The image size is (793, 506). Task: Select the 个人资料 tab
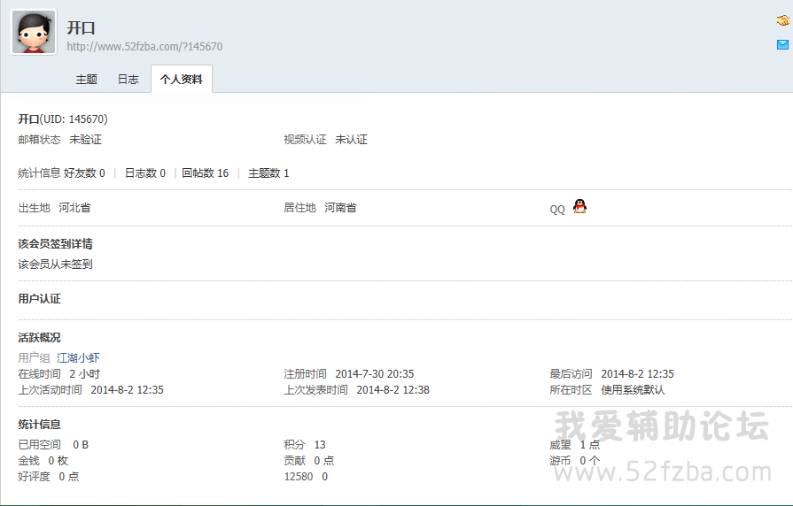[x=181, y=80]
